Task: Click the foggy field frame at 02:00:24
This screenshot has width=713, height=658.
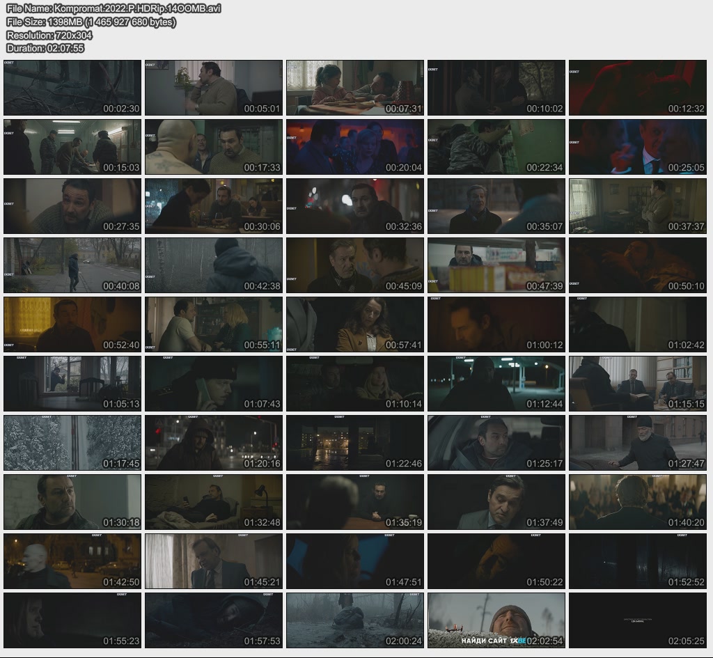Action: (x=354, y=620)
